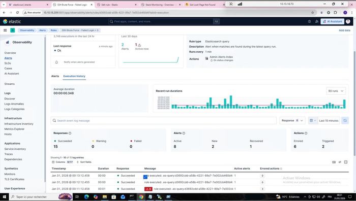Click the browser back arrow
Screen dimensions: 356x201
coord(4,13)
